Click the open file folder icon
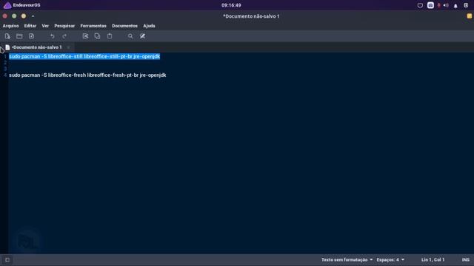This screenshot has width=474, height=266. 19,36
